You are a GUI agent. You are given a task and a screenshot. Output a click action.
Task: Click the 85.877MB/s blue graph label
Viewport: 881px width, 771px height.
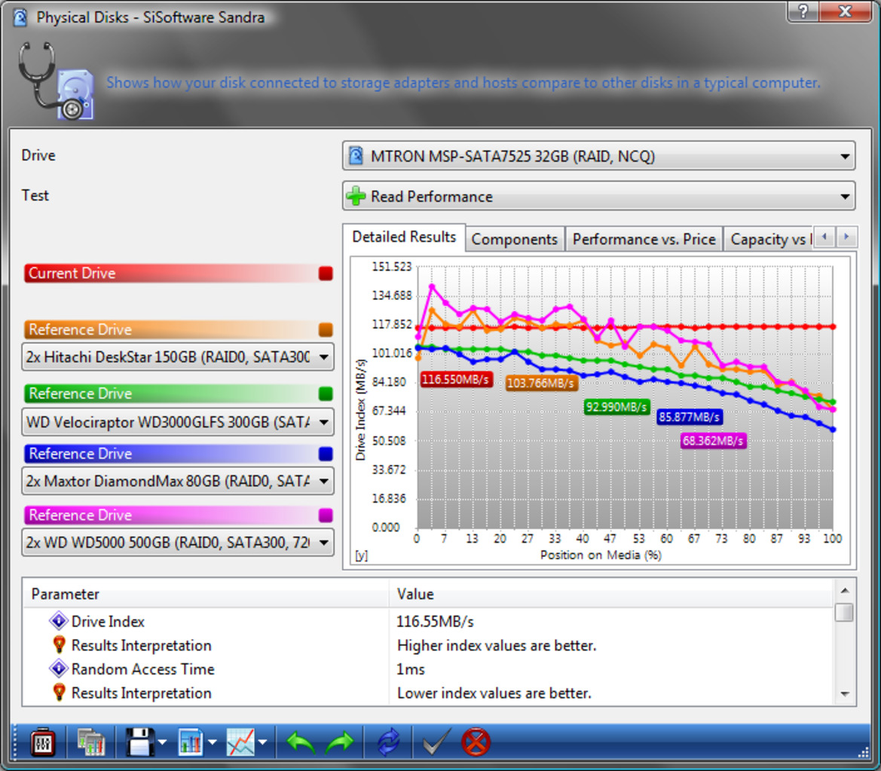point(689,417)
